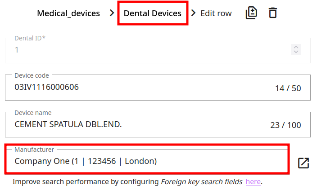Go to Medical_devices breadcrumb
Viewport: 317px width, 194px height.
68,13
